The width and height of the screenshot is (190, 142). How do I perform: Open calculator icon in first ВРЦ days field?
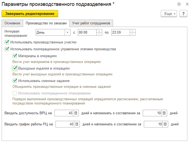76,113
